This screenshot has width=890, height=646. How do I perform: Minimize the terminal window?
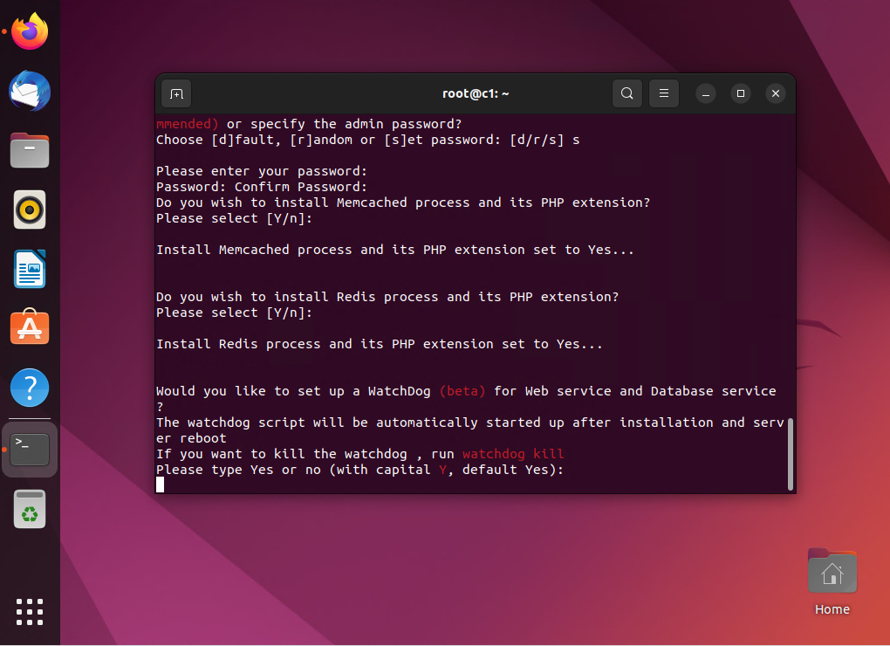pos(706,93)
